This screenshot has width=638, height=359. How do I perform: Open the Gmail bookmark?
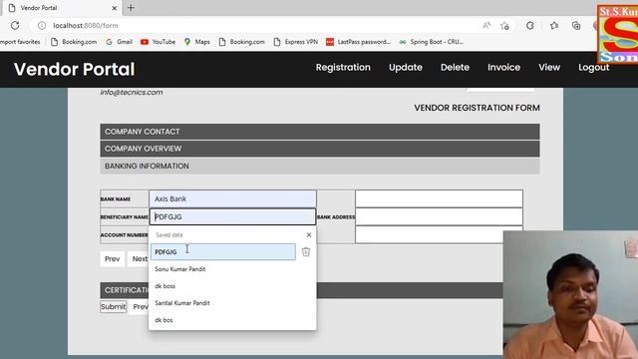(120, 42)
